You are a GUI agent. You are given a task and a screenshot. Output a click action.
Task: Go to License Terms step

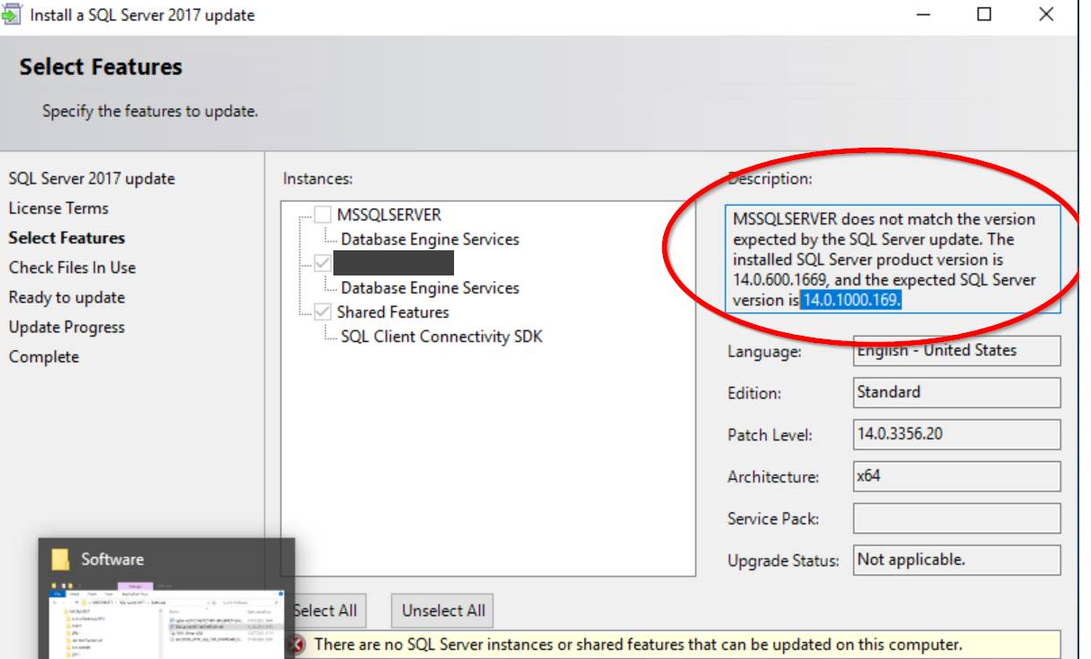click(59, 208)
